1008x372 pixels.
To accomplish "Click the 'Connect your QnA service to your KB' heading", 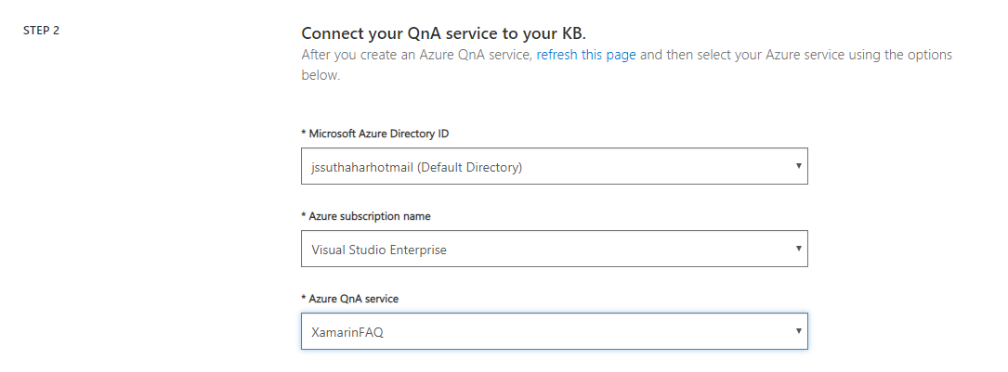I will tap(443, 34).
